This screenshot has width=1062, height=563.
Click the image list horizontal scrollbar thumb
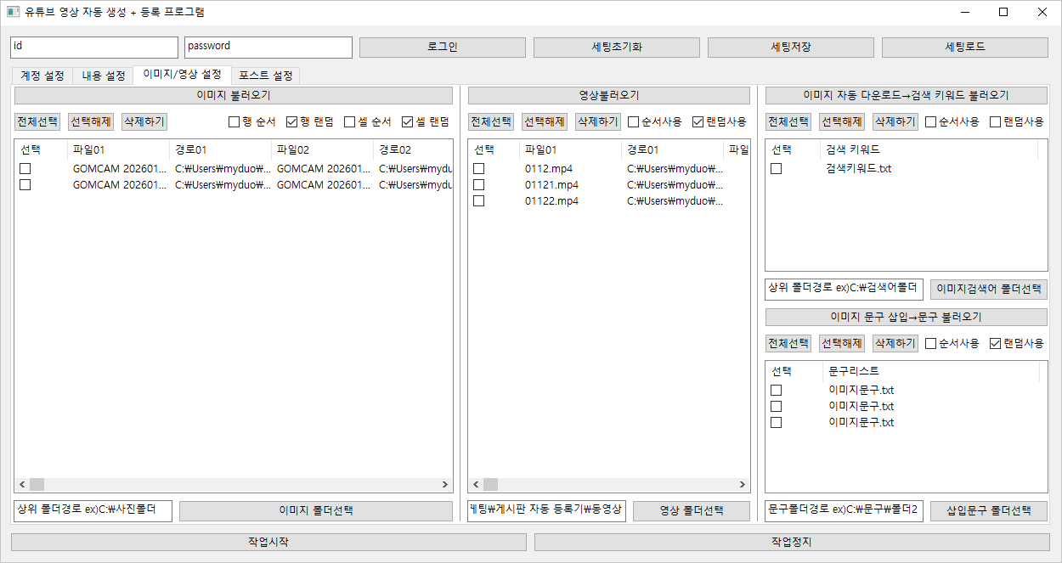pyautogui.click(x=37, y=484)
